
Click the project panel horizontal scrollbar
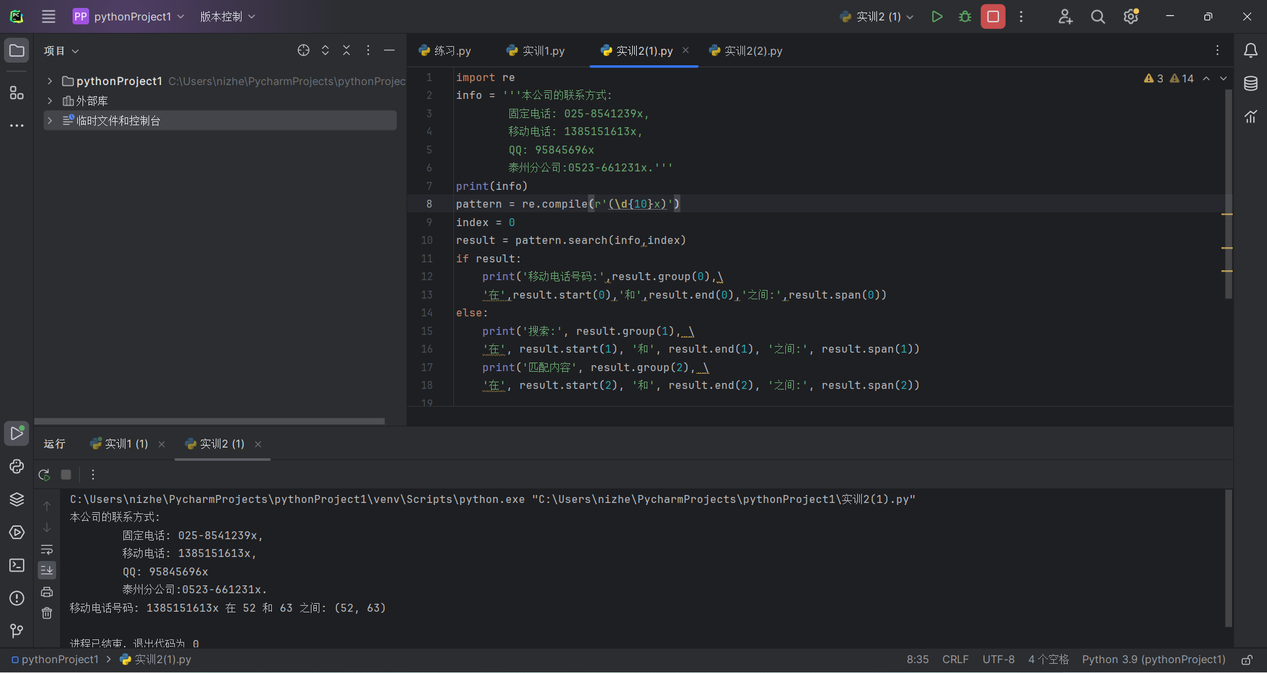pos(209,421)
